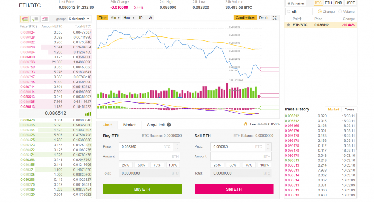The width and height of the screenshot is (374, 203).
Task: Select the USDT market tab
Action: 350,3
